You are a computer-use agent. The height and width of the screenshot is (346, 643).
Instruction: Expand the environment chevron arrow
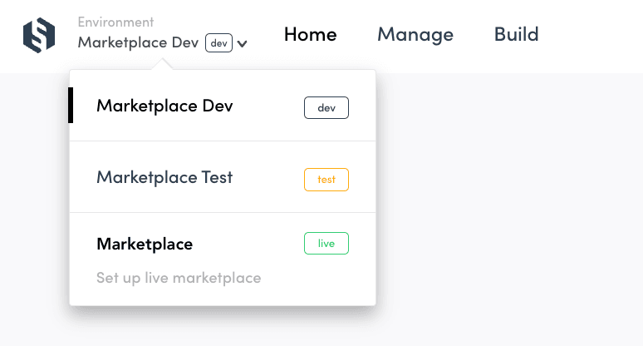point(242,44)
